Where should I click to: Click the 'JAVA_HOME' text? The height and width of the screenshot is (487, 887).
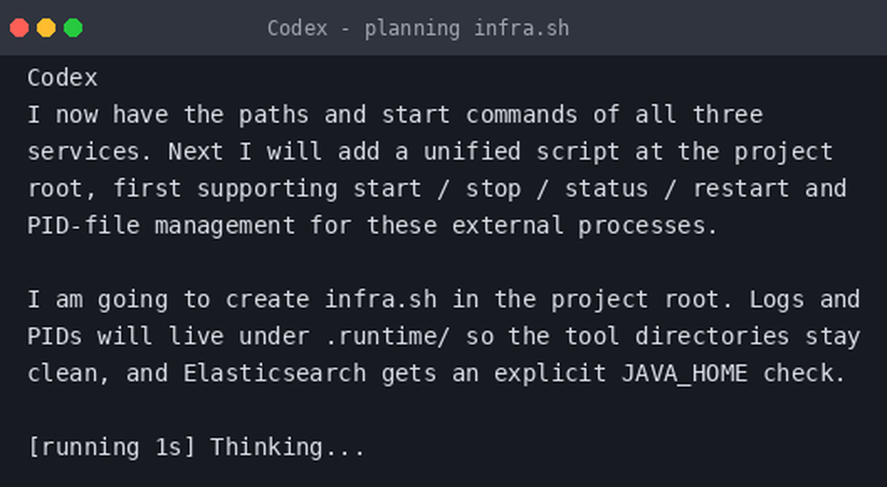click(x=684, y=374)
